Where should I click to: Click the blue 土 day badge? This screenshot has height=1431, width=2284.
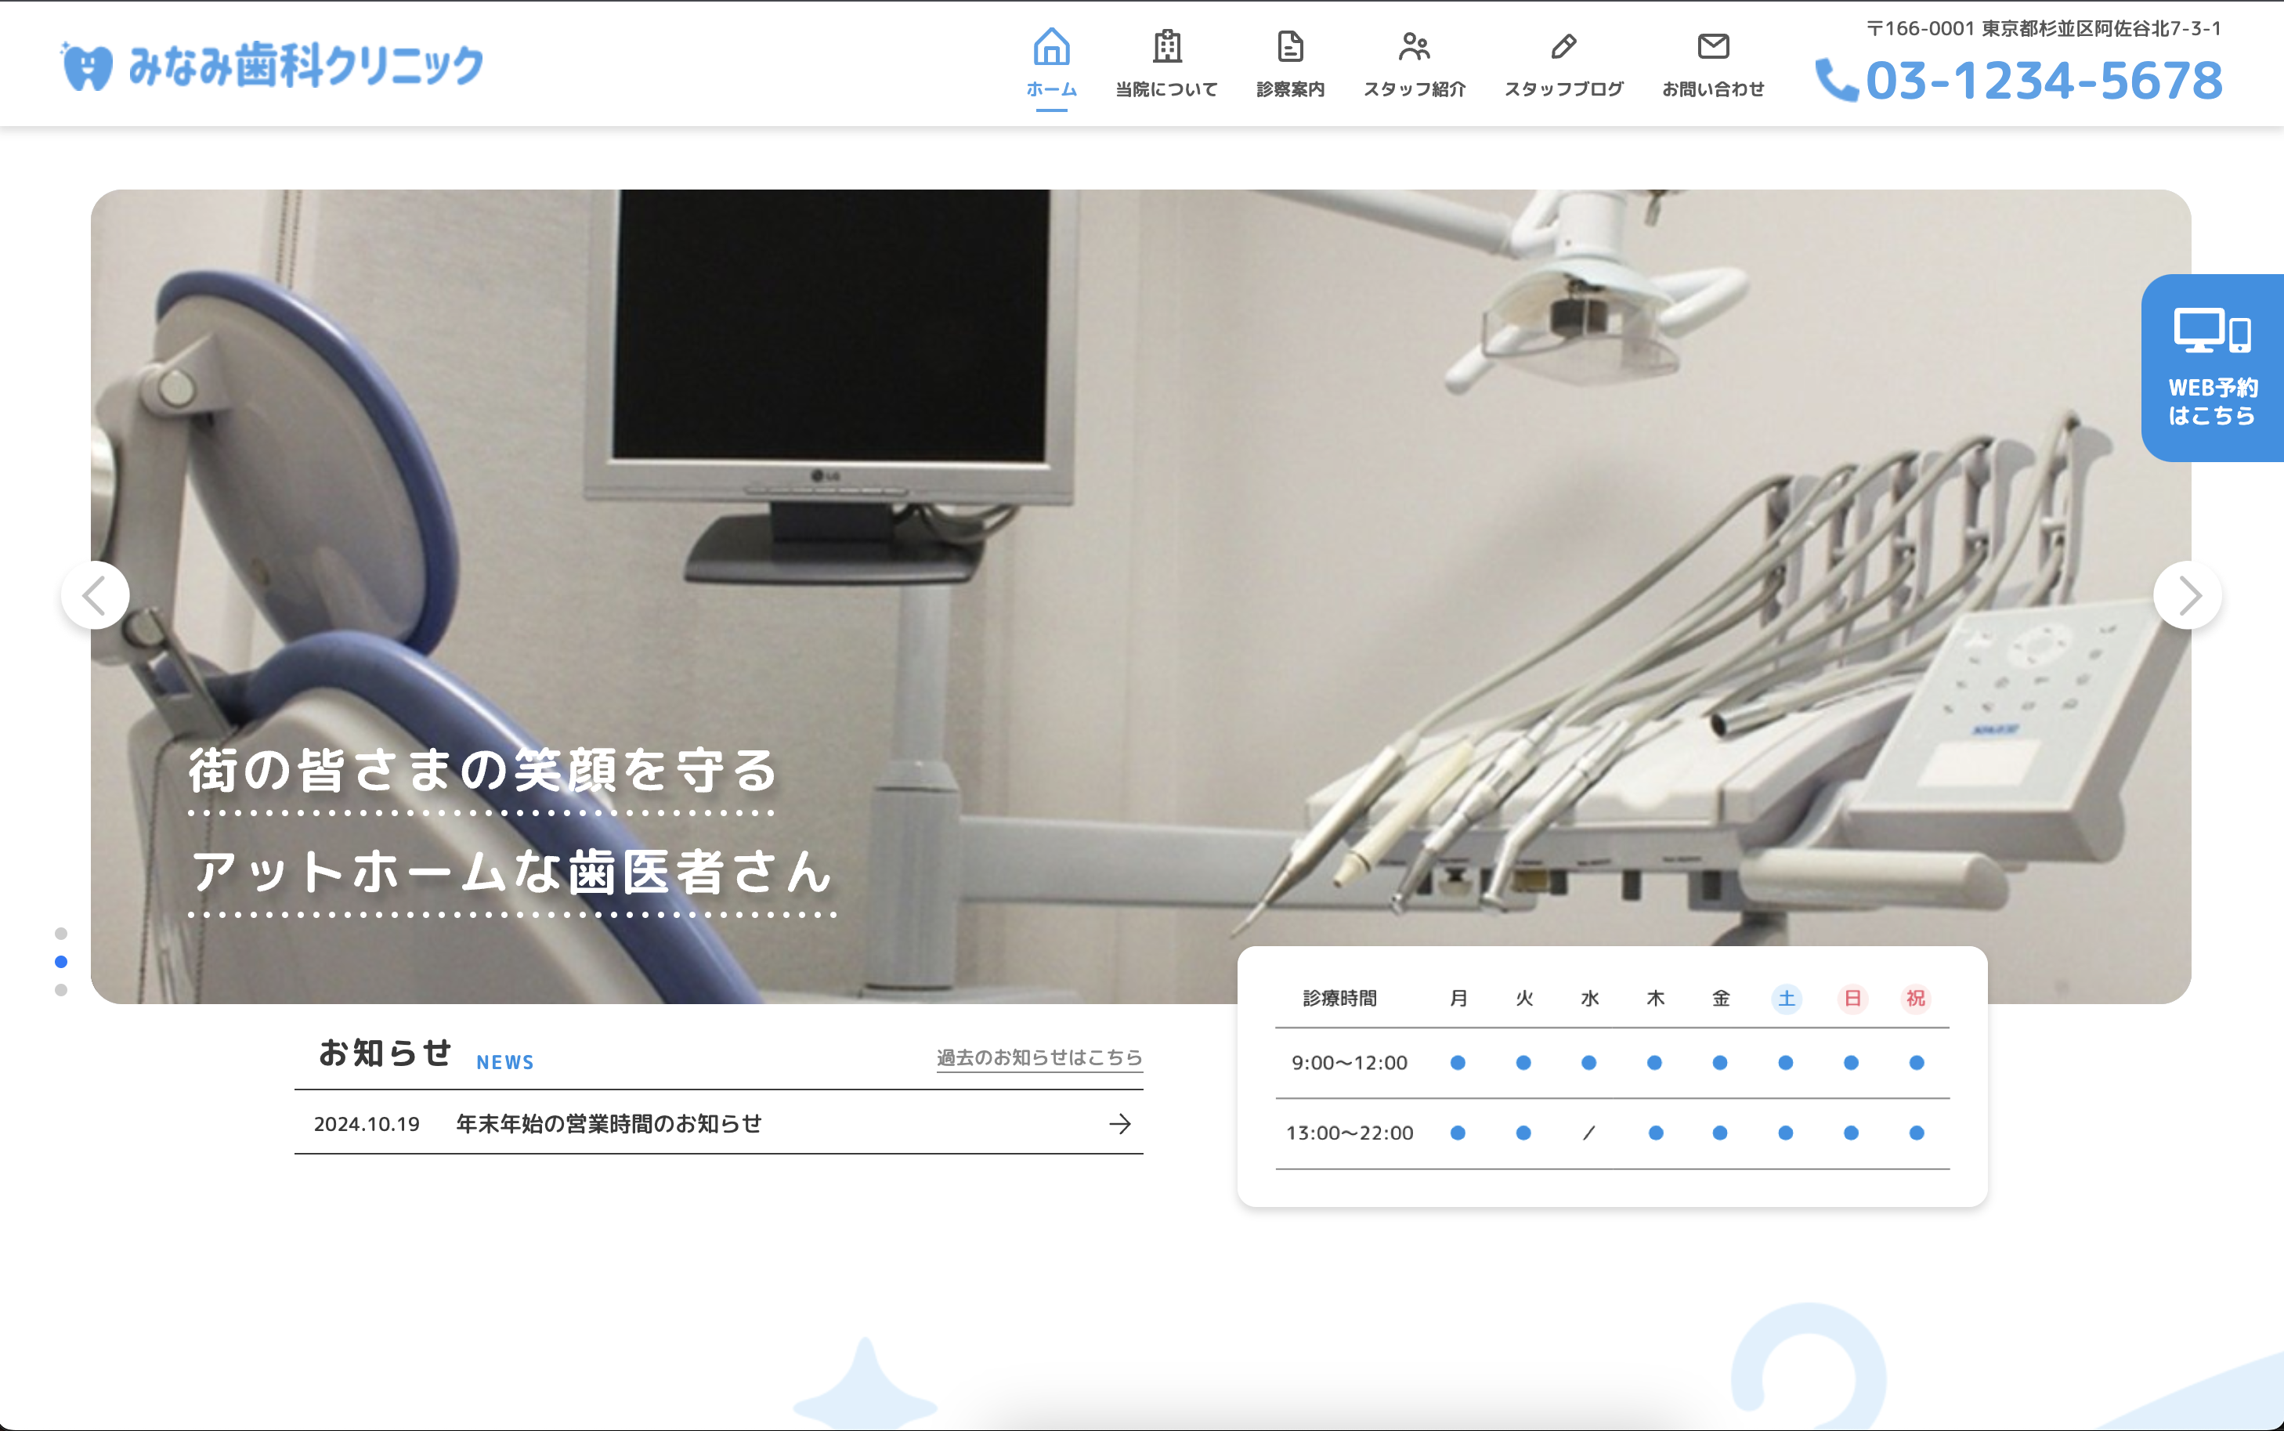[1787, 999]
